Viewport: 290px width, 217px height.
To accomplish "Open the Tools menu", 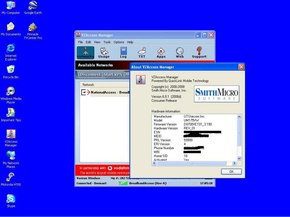I will (x=107, y=42).
